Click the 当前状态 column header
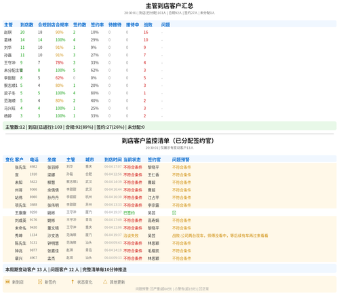Viewport: 339px width, 304px height. (x=132, y=159)
